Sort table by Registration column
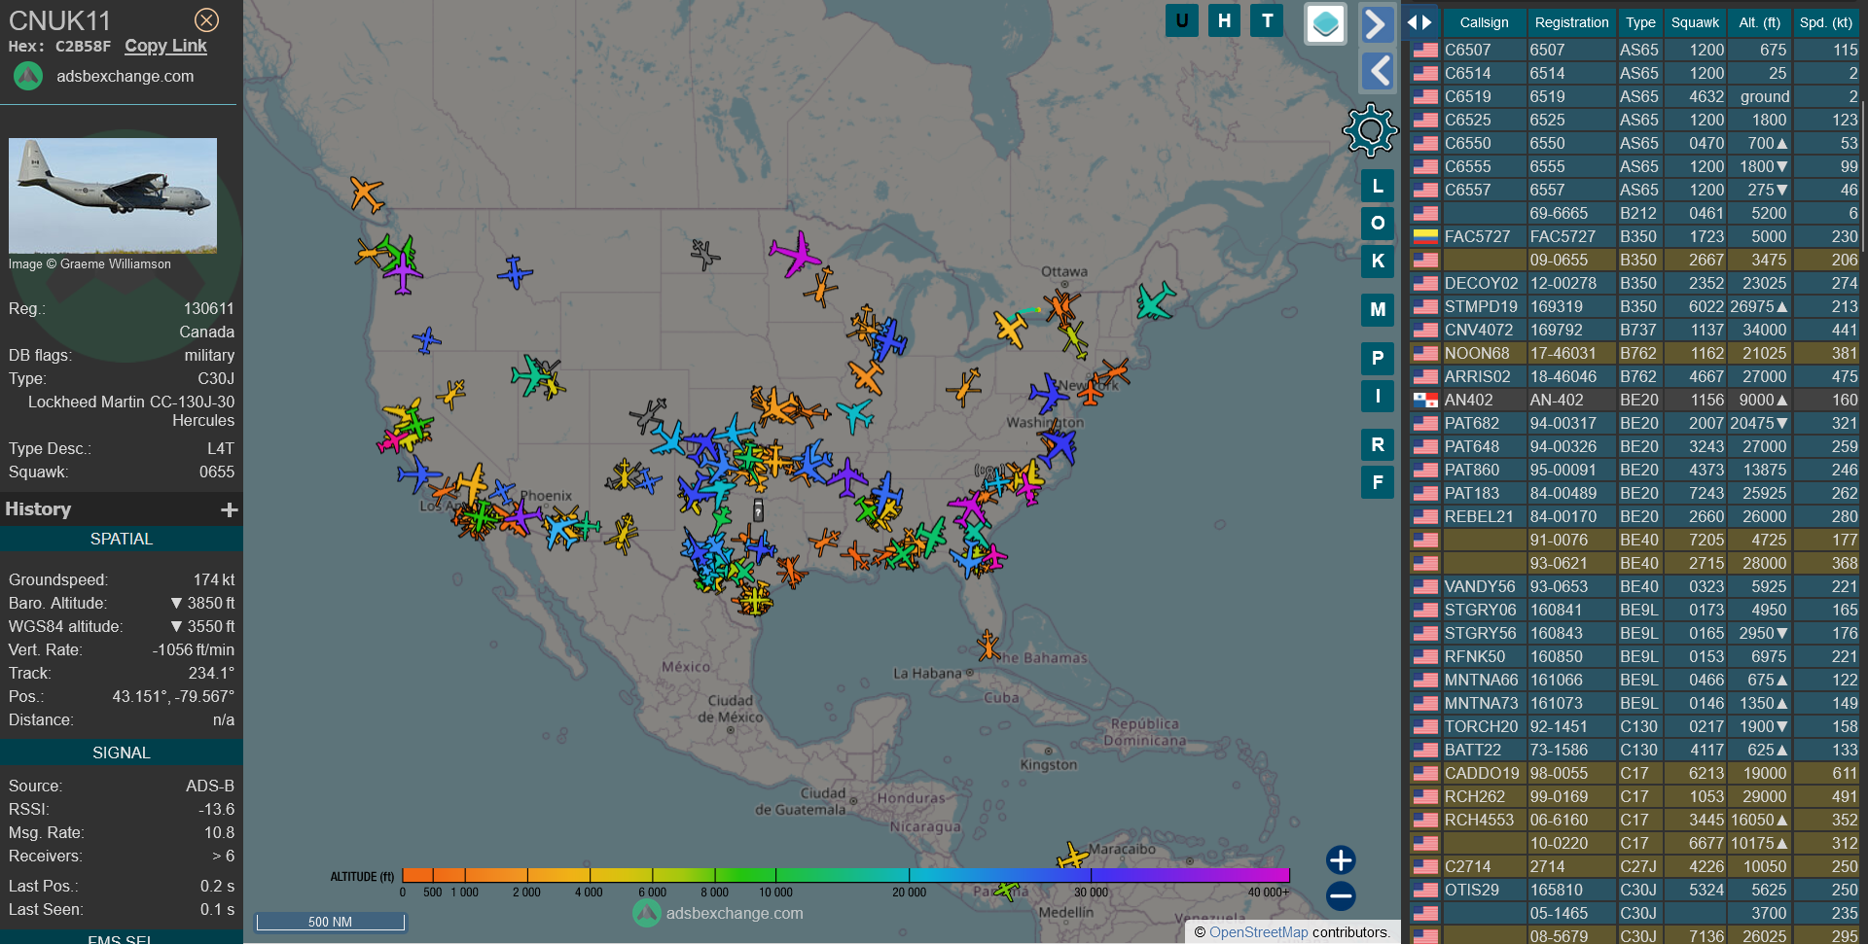1868x945 pixels. (x=1571, y=22)
